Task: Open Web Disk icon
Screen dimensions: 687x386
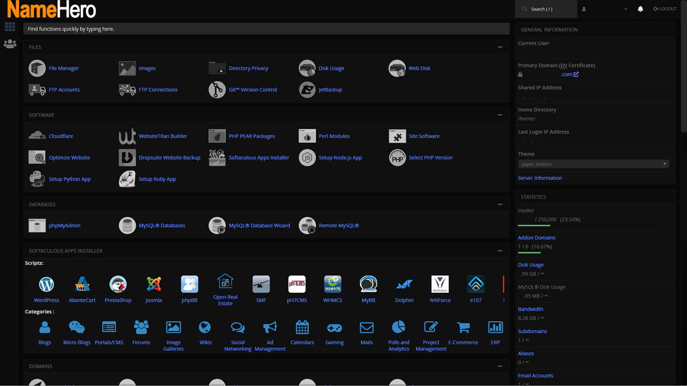Action: click(397, 68)
